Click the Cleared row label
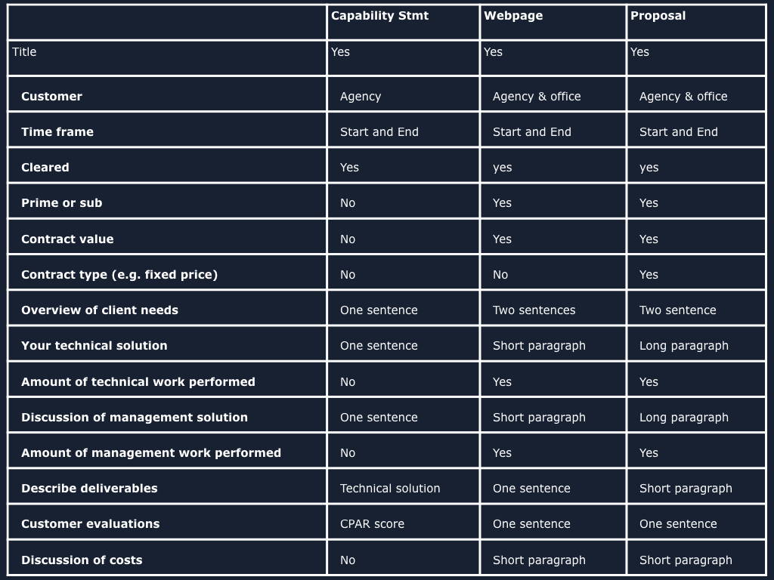774x580 pixels. click(45, 167)
